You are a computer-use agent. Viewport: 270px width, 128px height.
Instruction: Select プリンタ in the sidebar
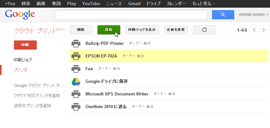pyautogui.click(x=20, y=70)
